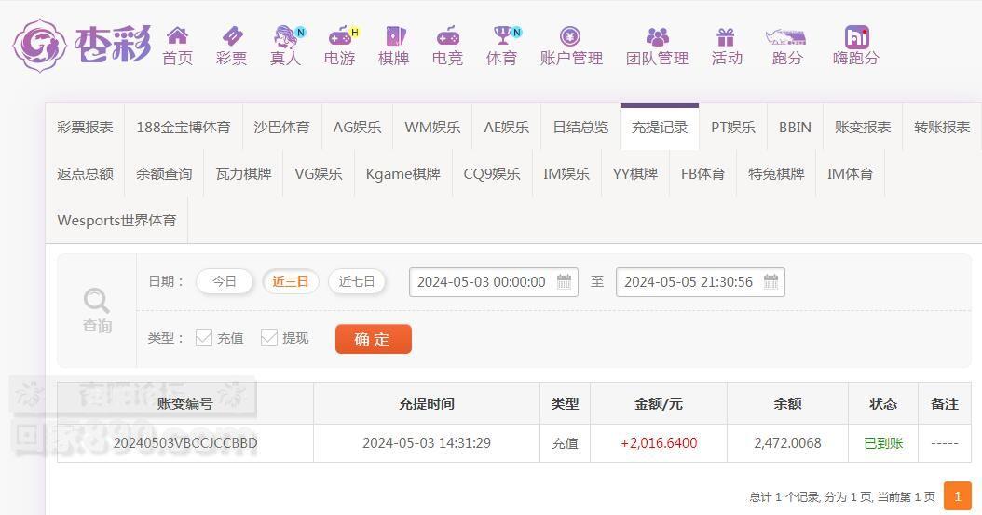Open the 首页 home icon

pos(177,35)
